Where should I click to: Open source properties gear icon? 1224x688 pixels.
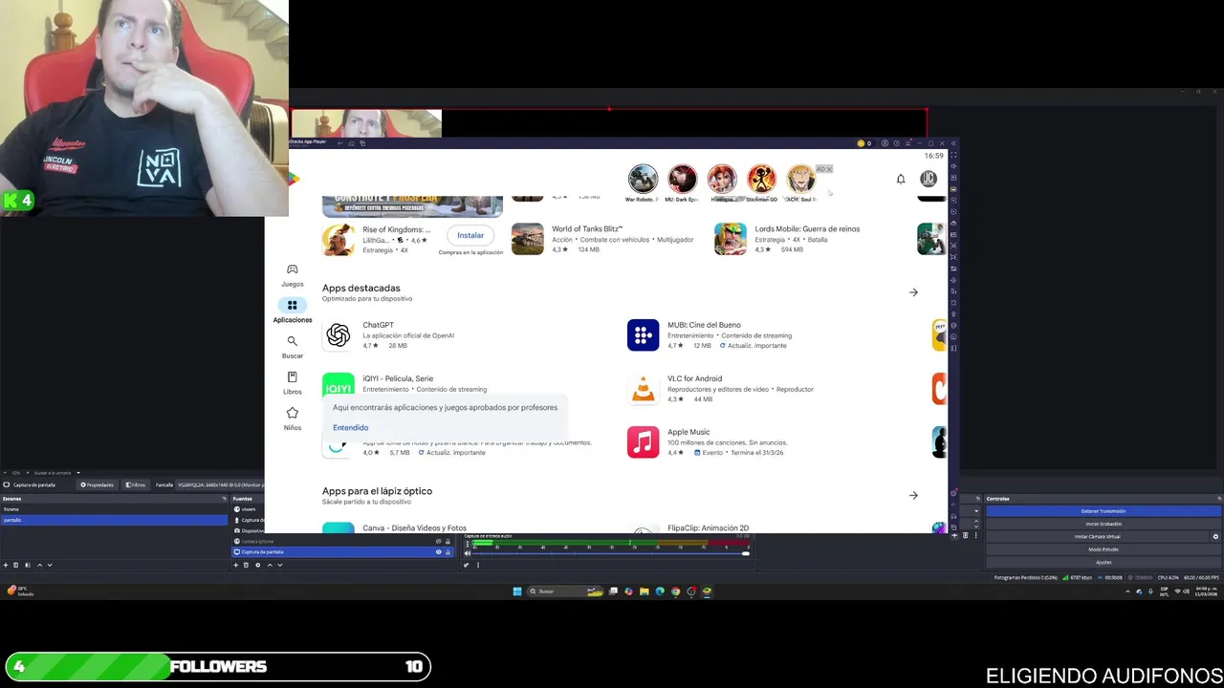pyautogui.click(x=257, y=565)
